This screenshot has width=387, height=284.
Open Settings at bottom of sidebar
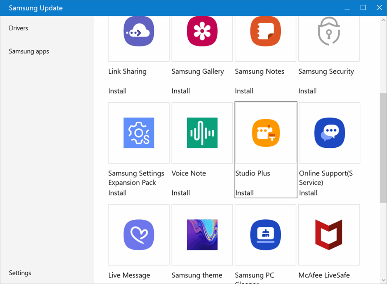click(x=20, y=273)
